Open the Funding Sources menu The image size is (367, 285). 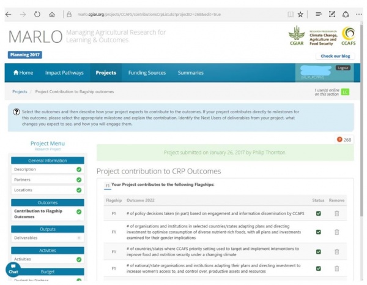[147, 73]
